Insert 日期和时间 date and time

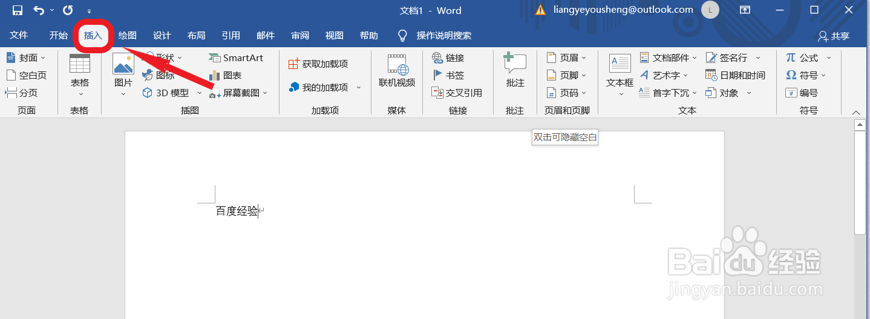click(736, 75)
